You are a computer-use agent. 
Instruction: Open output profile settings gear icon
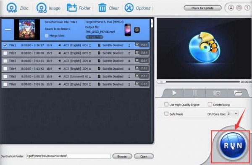pos(137,30)
